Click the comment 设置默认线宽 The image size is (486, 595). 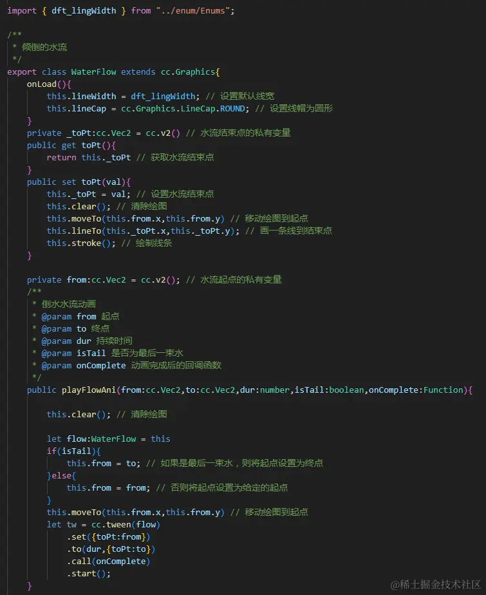(247, 96)
